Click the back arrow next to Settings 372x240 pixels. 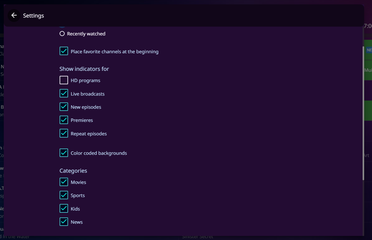coord(14,15)
